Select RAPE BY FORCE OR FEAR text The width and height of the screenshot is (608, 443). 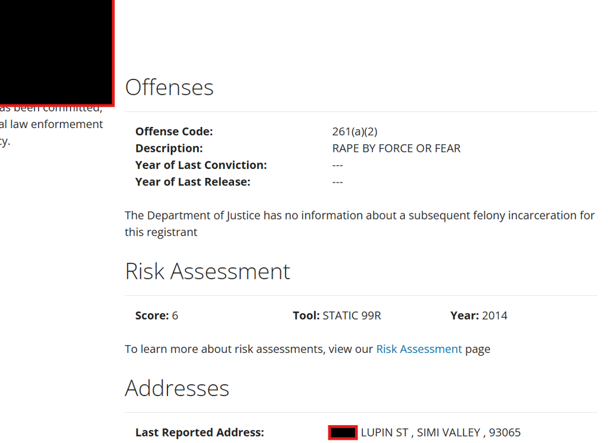pos(396,148)
